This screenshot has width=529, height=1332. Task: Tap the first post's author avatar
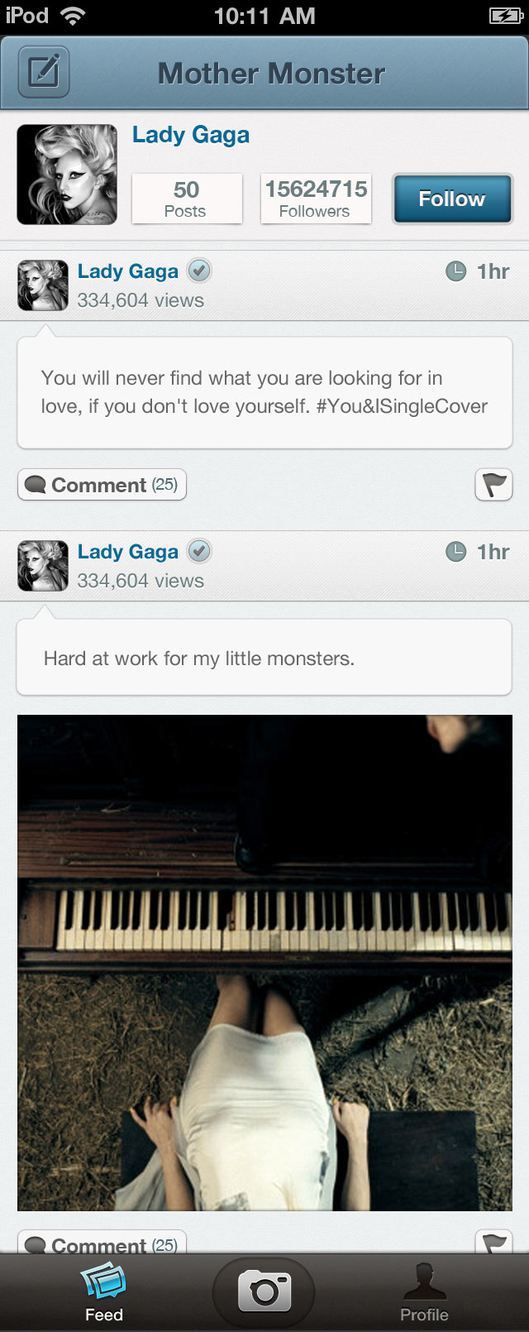point(43,285)
